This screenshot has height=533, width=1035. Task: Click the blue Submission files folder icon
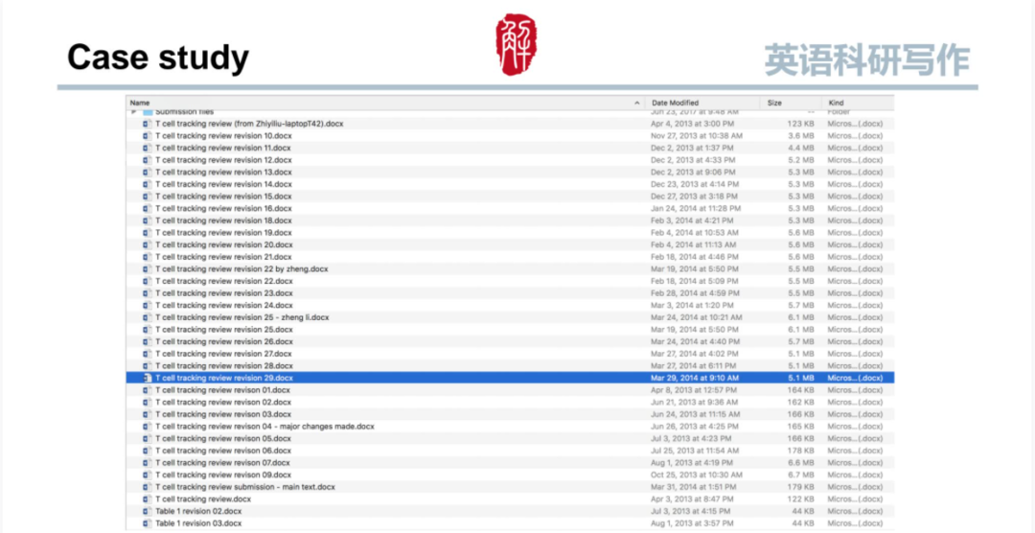[148, 112]
